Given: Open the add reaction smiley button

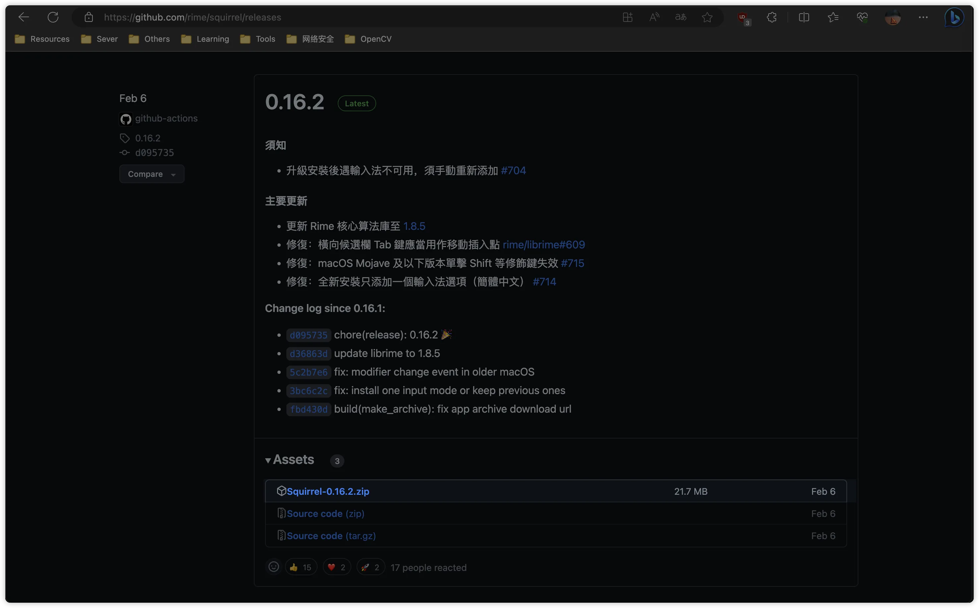Looking at the screenshot, I should 274,567.
